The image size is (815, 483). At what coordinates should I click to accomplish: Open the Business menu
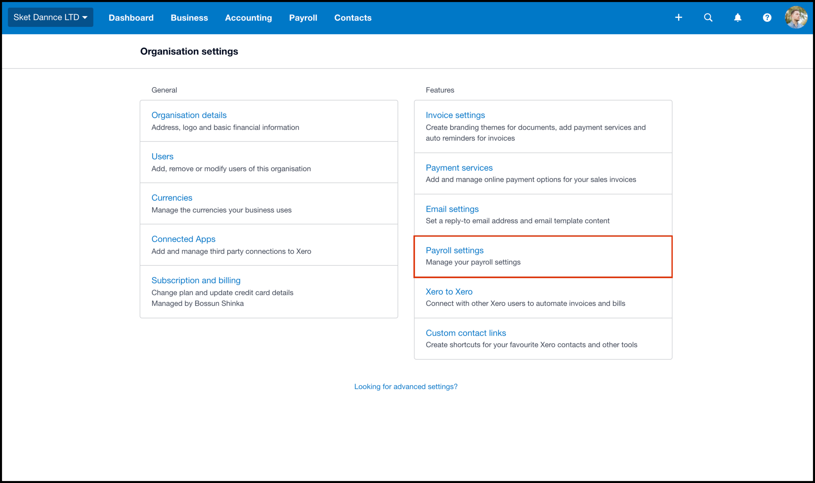tap(189, 18)
